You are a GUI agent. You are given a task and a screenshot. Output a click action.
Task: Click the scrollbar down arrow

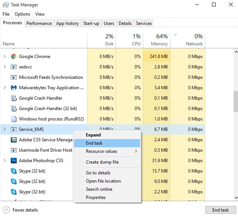click(x=236, y=197)
